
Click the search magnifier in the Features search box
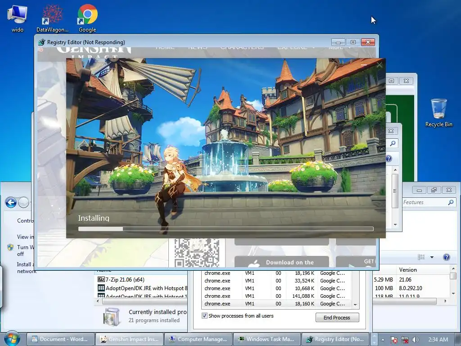click(x=451, y=202)
